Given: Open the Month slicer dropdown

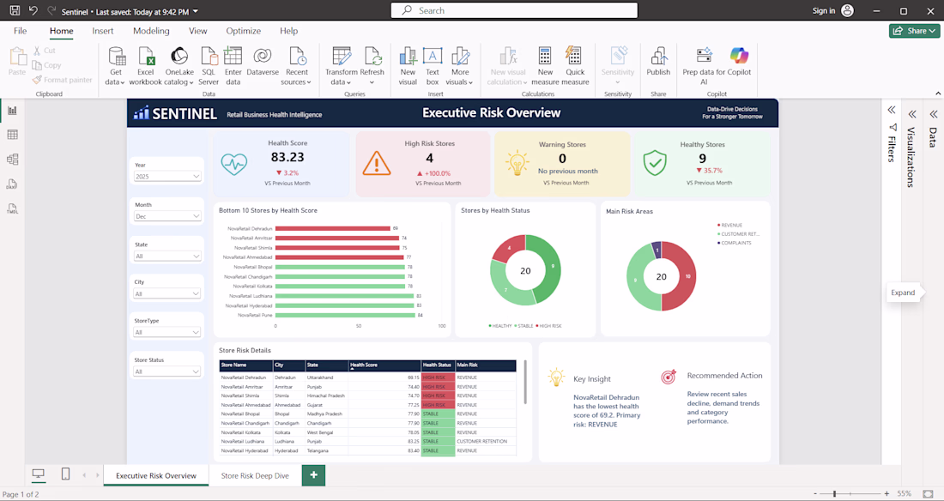Looking at the screenshot, I should coord(166,216).
